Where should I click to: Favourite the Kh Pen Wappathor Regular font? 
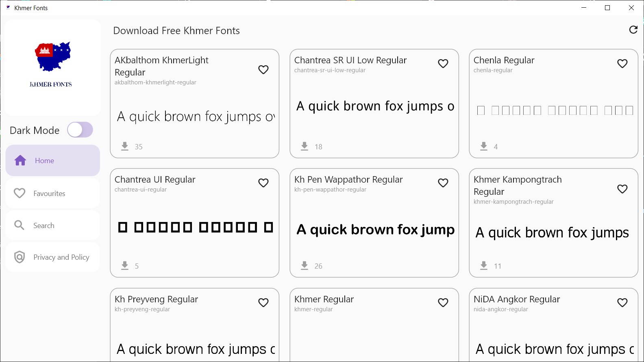tap(443, 183)
